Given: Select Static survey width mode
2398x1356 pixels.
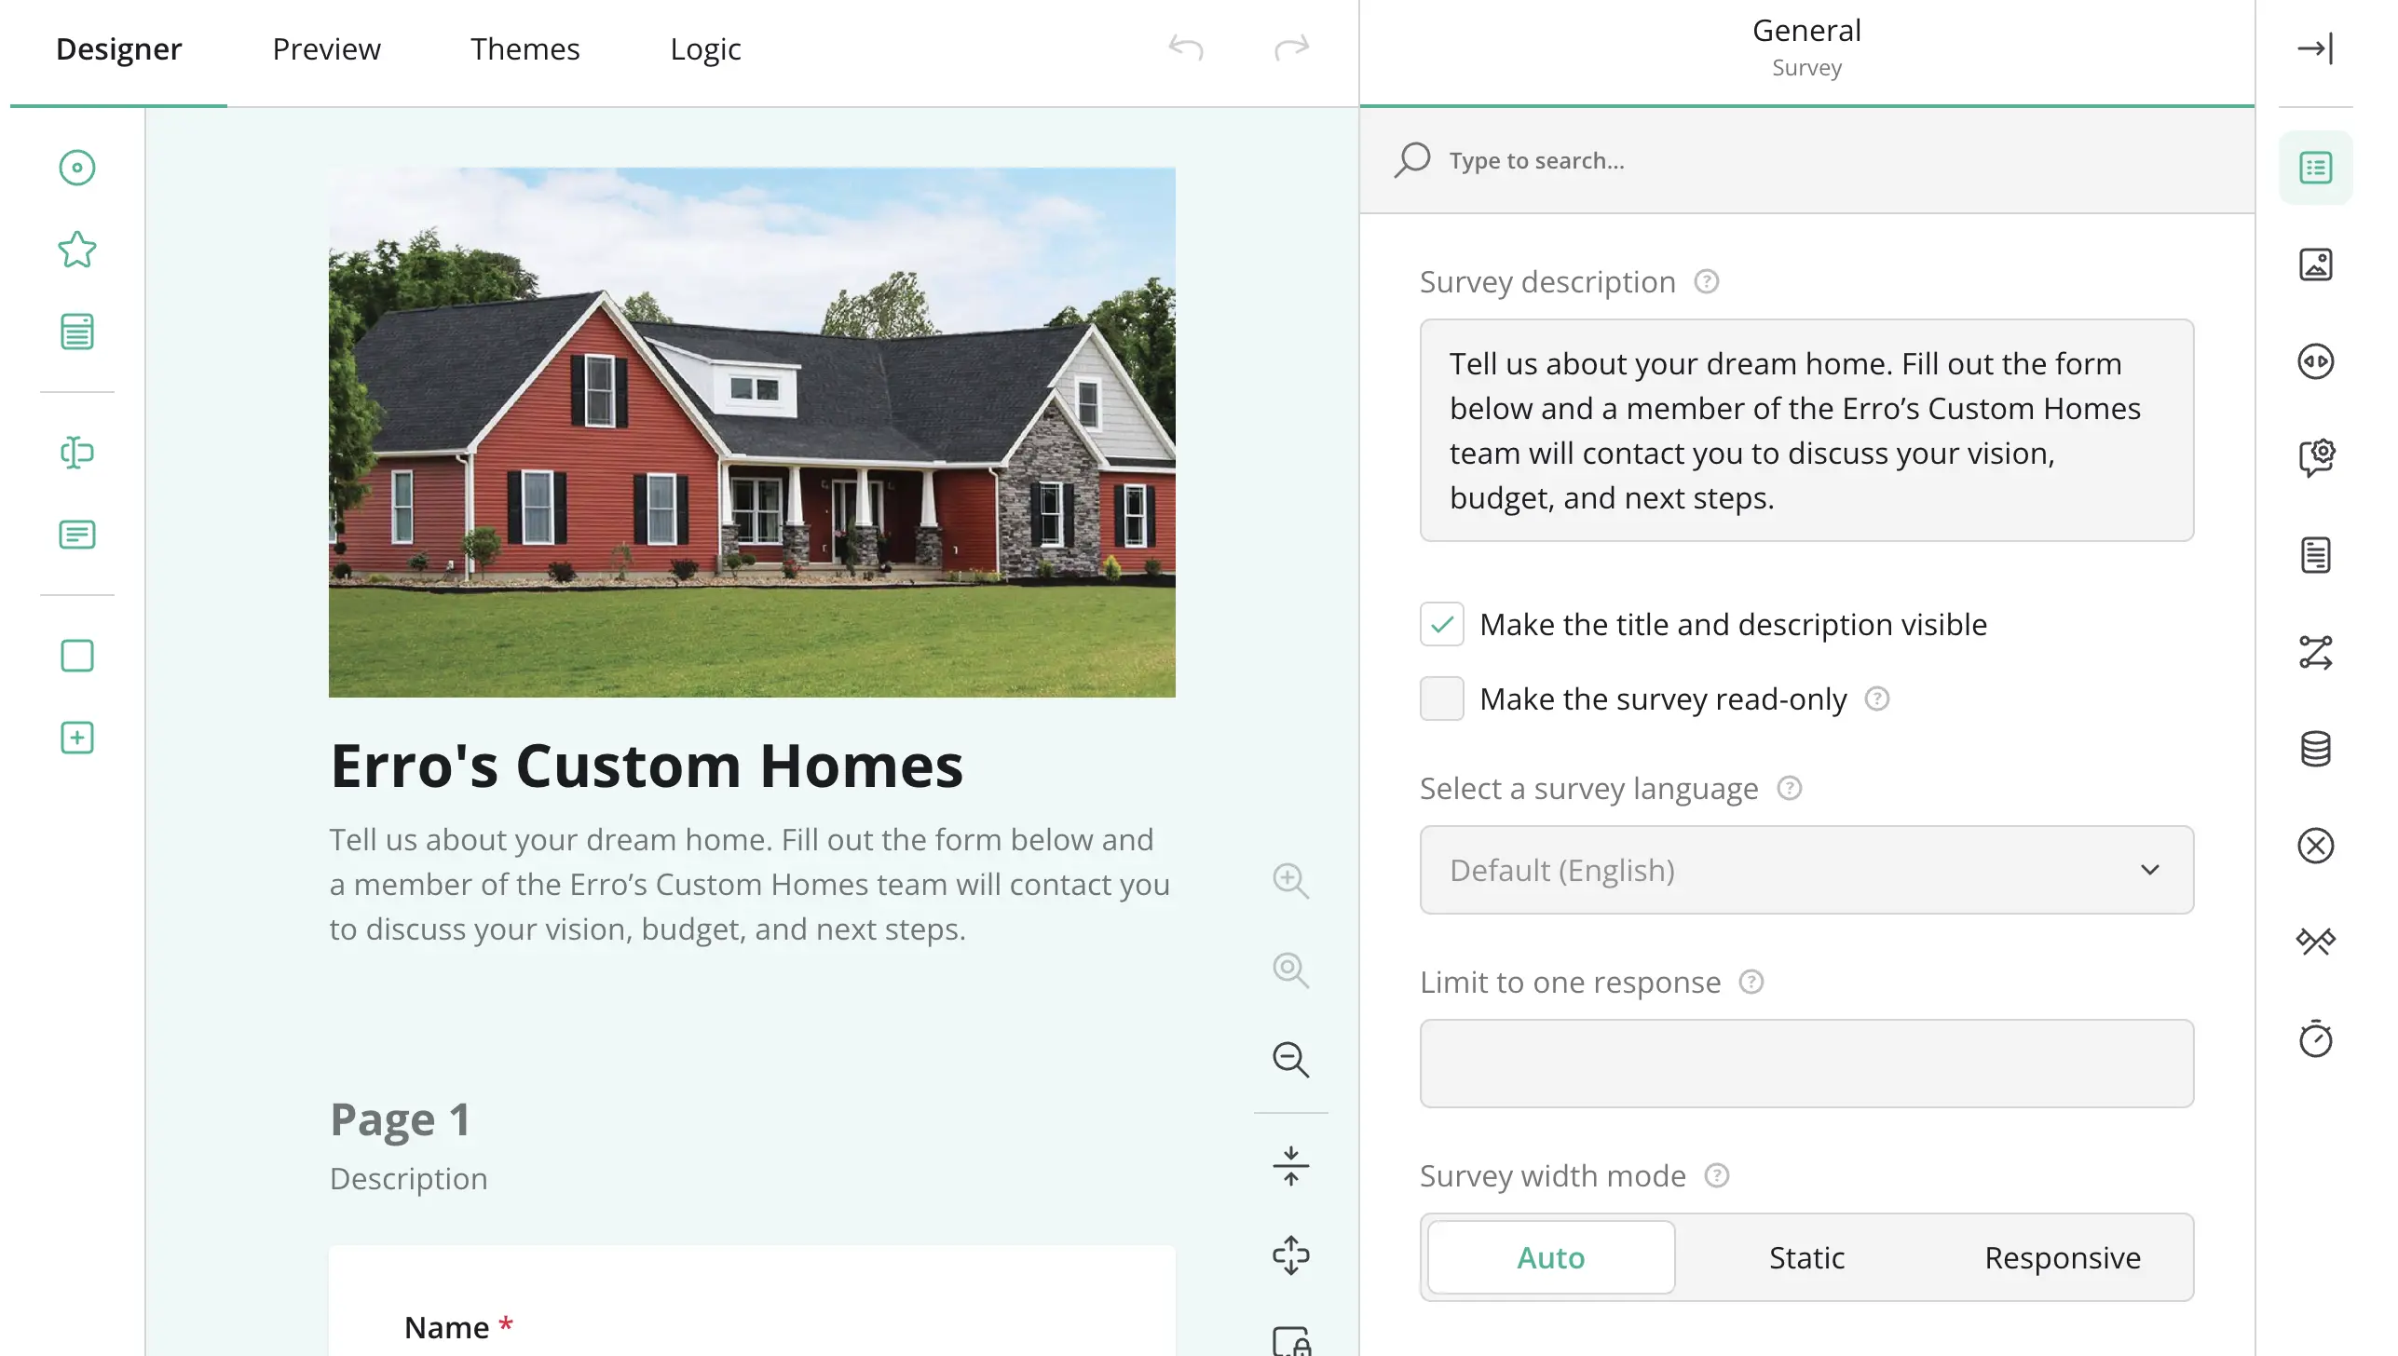Looking at the screenshot, I should click(x=1805, y=1257).
